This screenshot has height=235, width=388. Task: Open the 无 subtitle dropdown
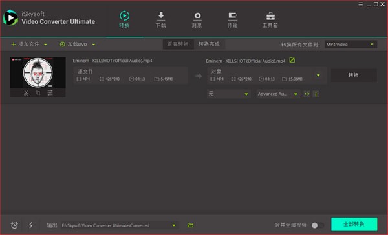(x=228, y=94)
